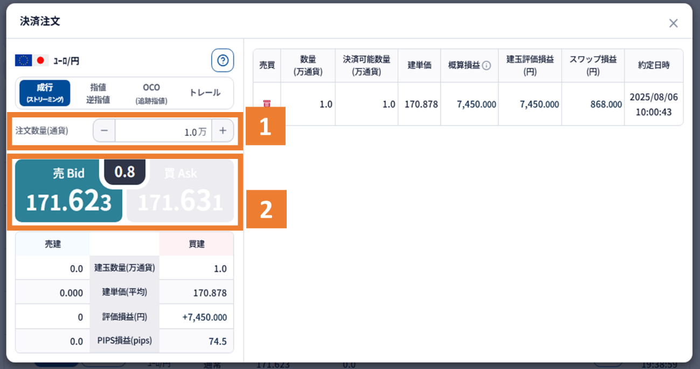Switch to the 指値 逆指値 tab

coord(98,93)
